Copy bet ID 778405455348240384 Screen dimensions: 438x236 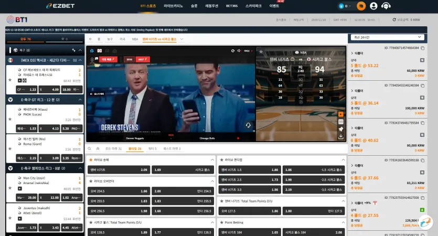click(x=423, y=85)
